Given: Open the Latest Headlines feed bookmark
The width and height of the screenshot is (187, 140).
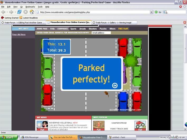Looking at the screenshot, I should tap(29, 18).
